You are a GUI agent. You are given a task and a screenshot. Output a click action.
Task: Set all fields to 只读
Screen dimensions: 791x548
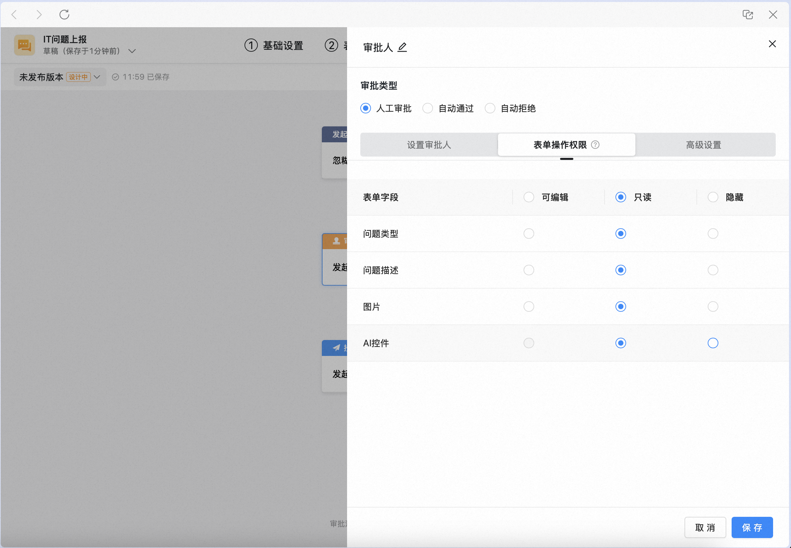[621, 197]
